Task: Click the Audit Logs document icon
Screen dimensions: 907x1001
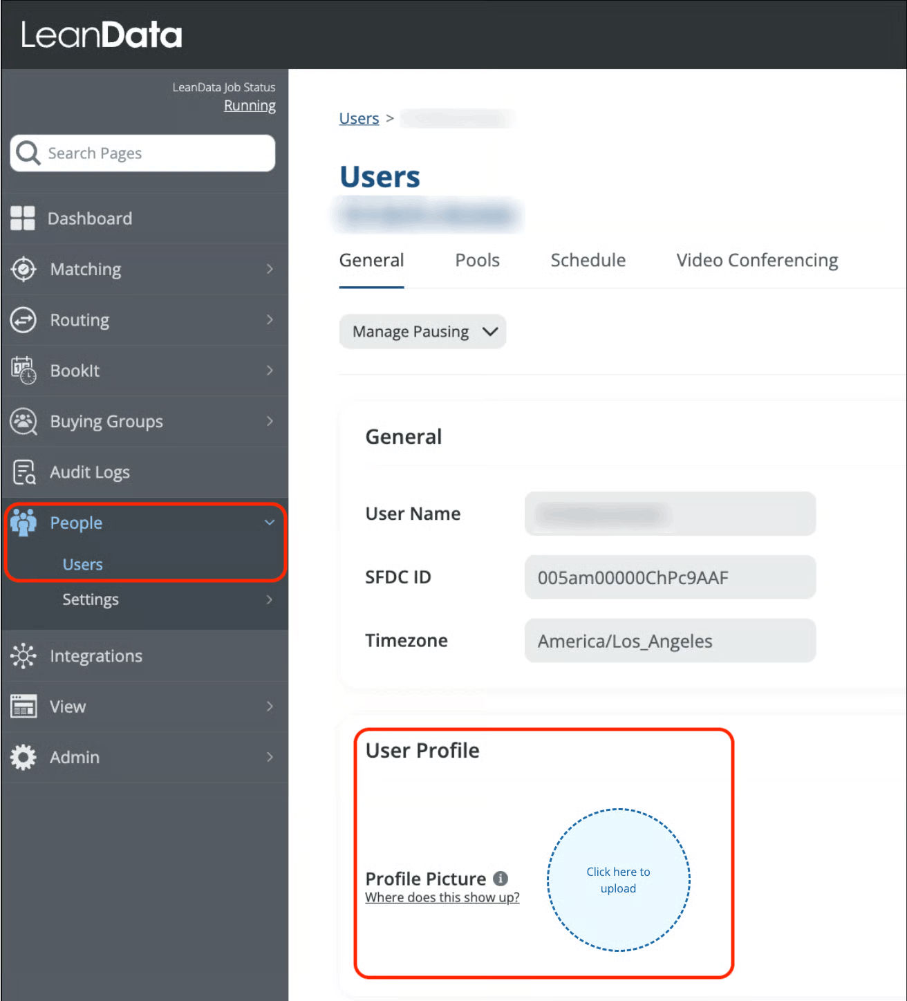Action: point(24,472)
